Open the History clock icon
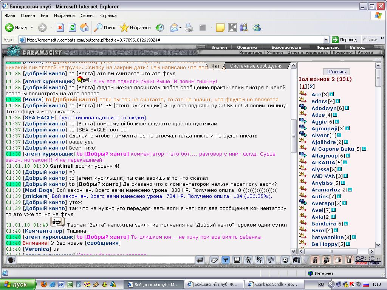This screenshot has width=387, height=290. tap(160, 28)
